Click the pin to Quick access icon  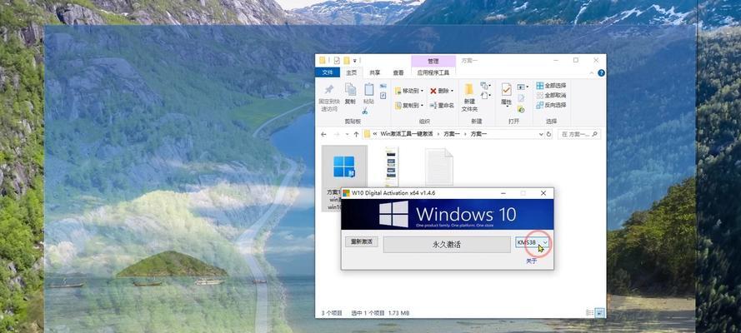pyautogui.click(x=329, y=89)
